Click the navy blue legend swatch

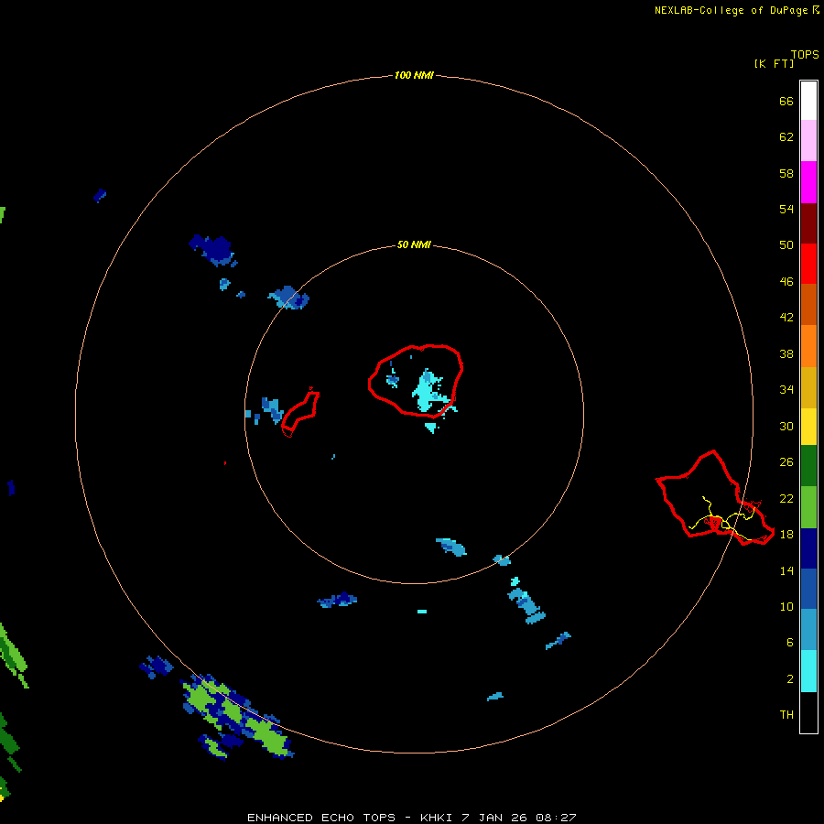(808, 548)
